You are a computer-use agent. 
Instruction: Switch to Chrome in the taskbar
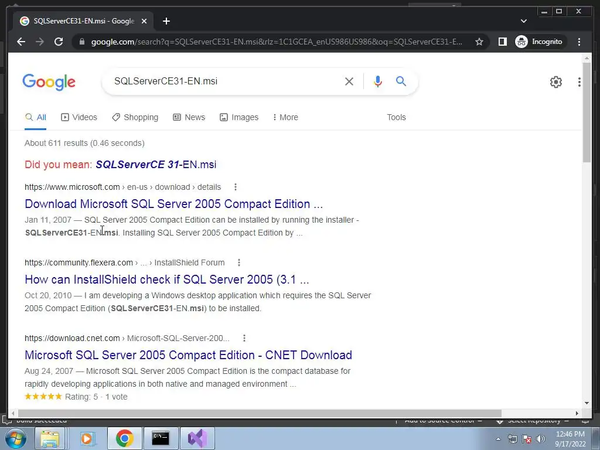[124, 438]
